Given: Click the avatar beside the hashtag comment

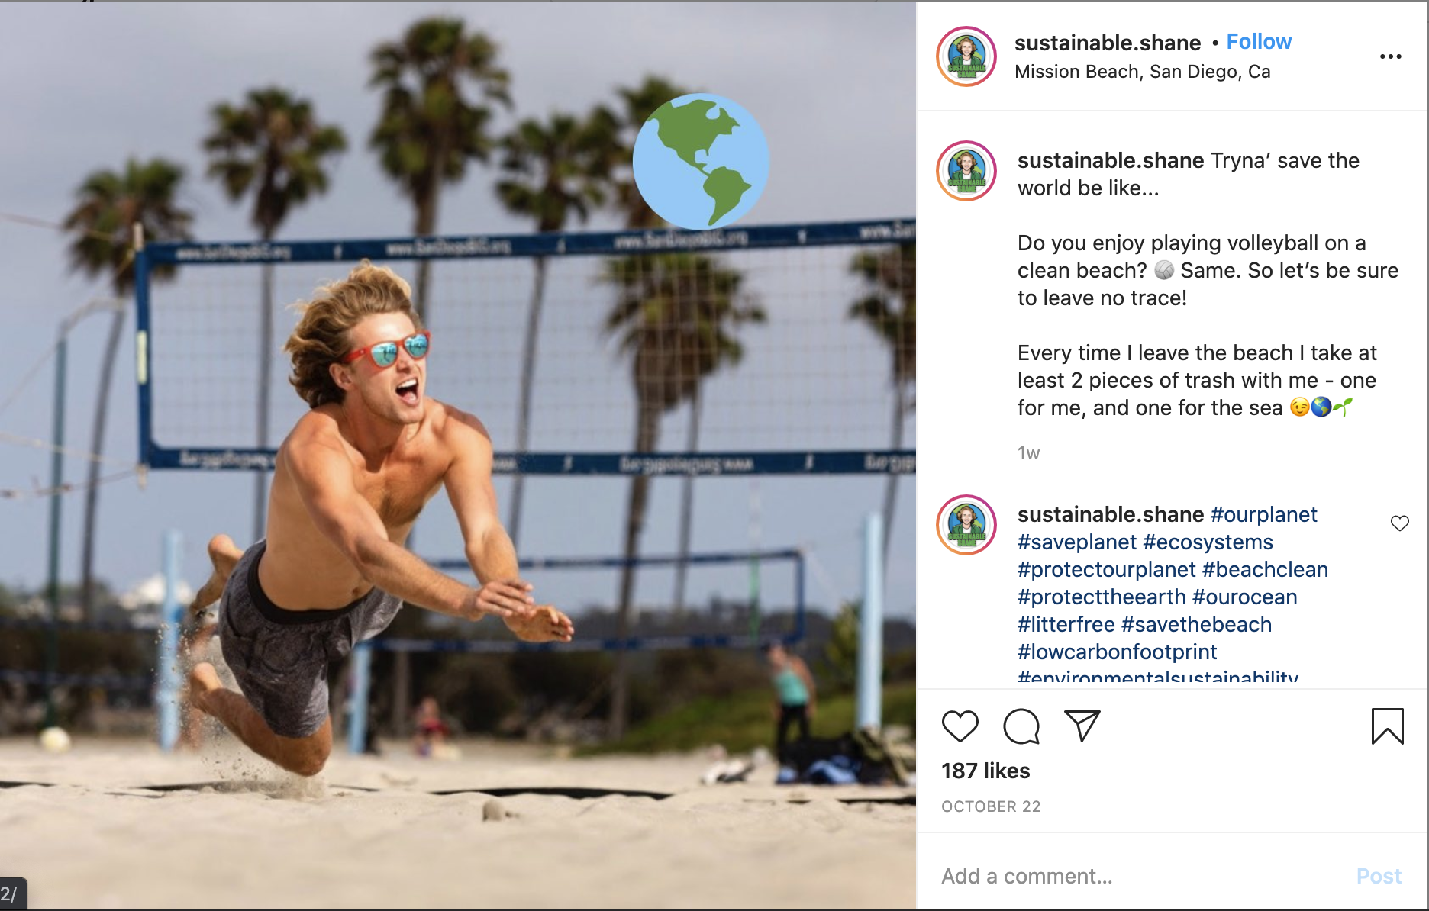Looking at the screenshot, I should [x=966, y=525].
